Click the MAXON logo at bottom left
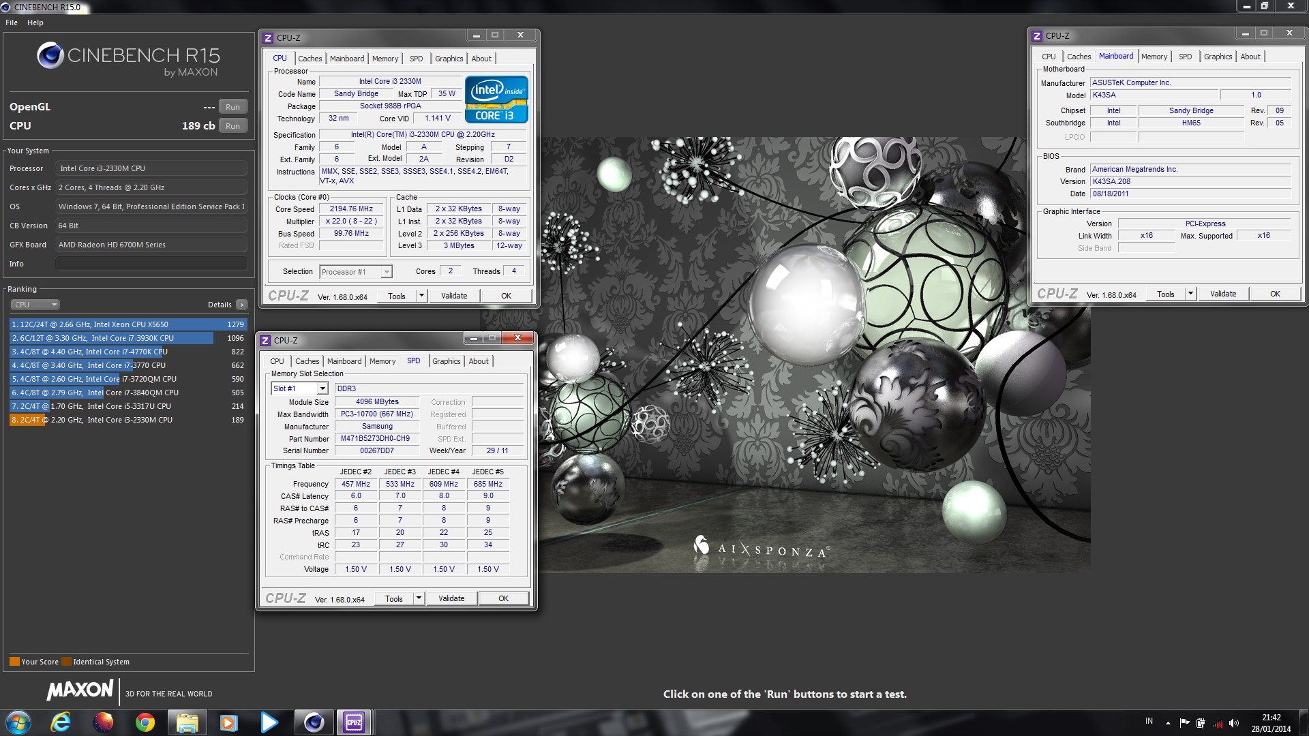The height and width of the screenshot is (736, 1309). point(80,690)
